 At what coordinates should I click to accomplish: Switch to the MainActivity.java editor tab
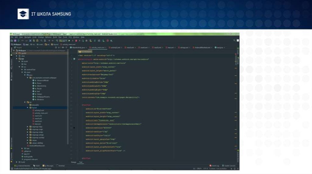(x=79, y=48)
